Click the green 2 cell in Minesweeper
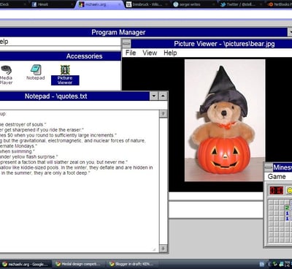This screenshot has height=269, width=292. pos(287,208)
